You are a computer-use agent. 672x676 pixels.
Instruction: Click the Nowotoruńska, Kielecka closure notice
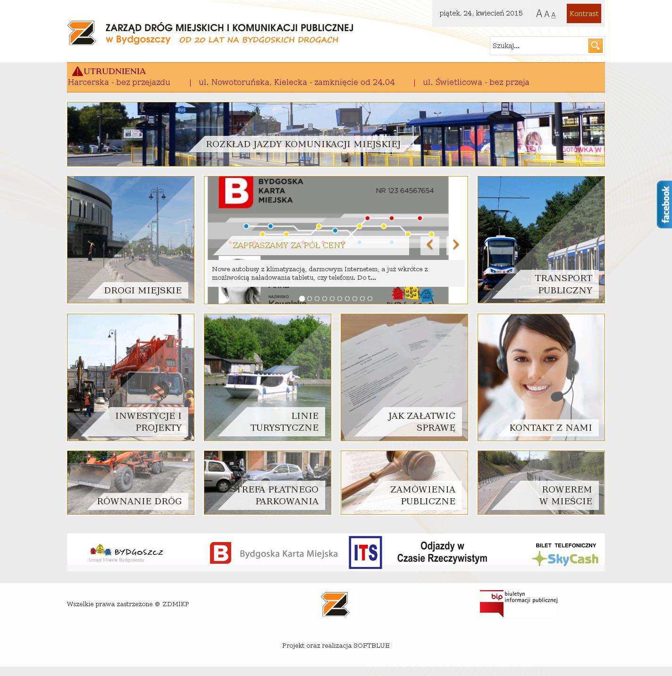point(296,83)
